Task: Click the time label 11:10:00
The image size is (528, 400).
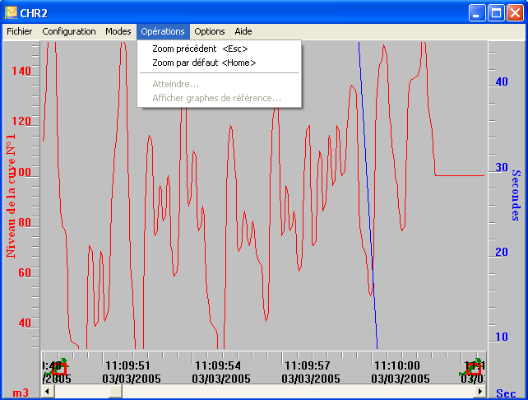Action: 397,365
